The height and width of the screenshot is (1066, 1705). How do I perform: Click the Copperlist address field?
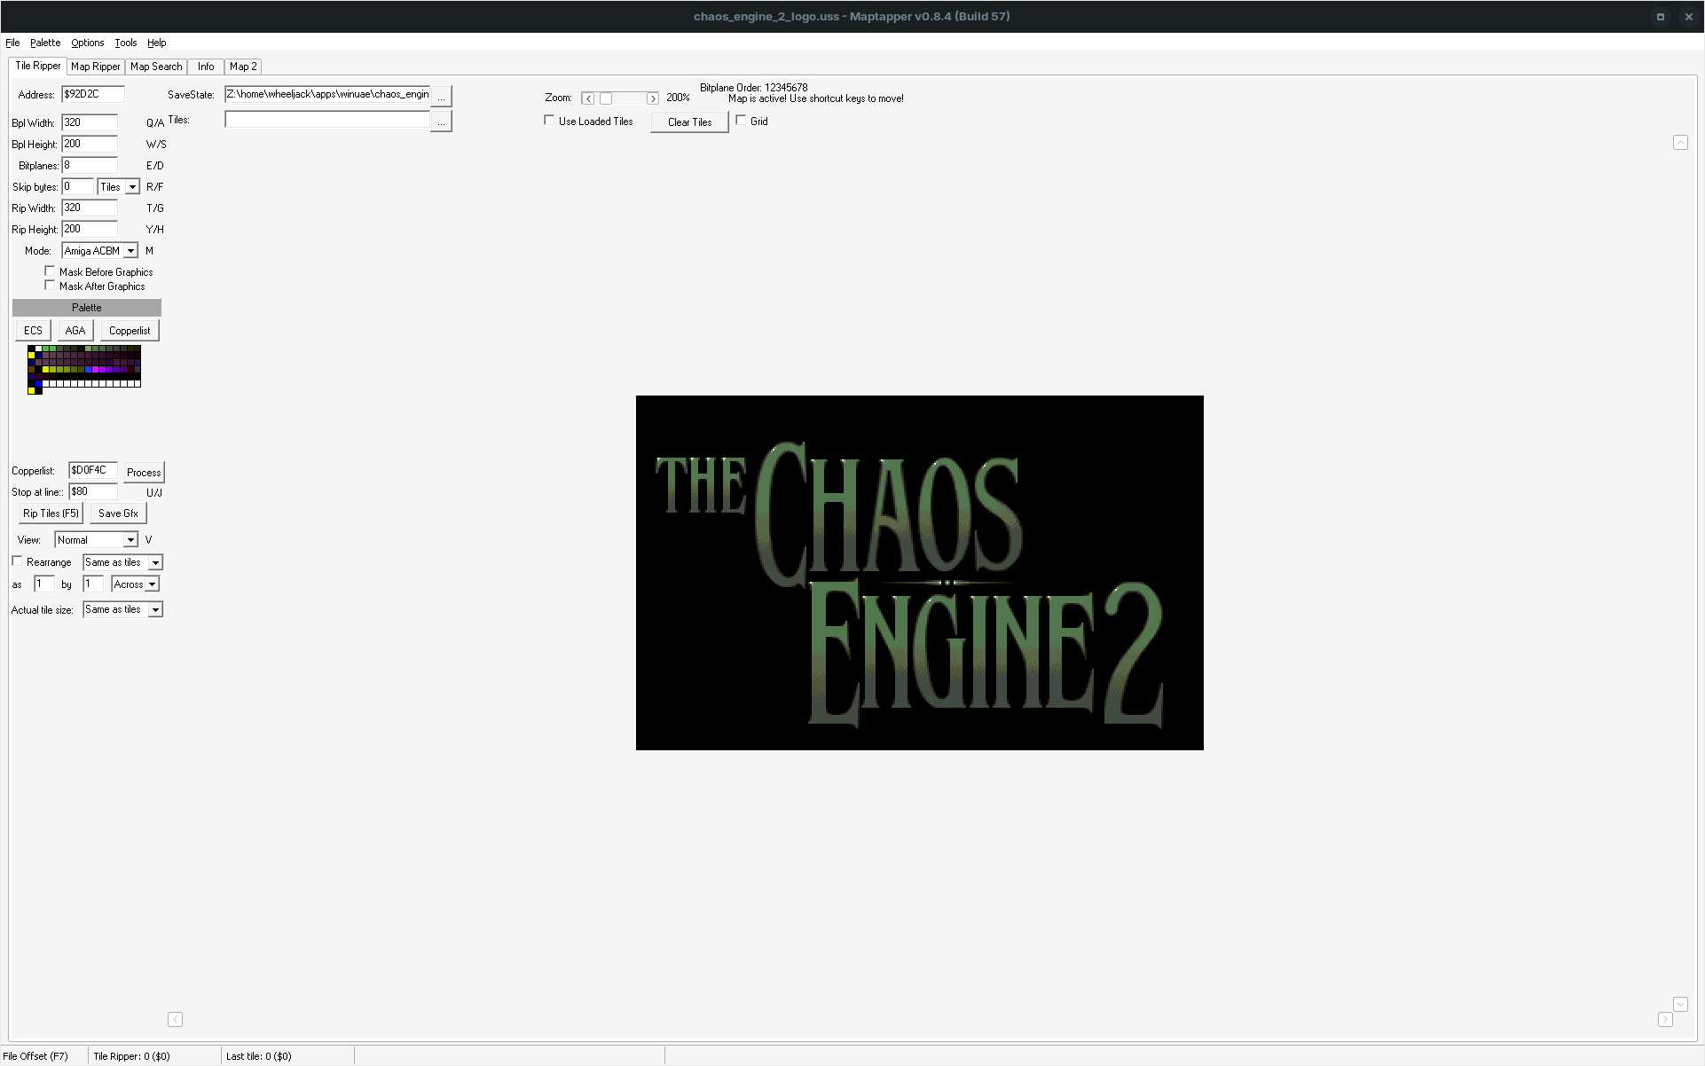(93, 470)
